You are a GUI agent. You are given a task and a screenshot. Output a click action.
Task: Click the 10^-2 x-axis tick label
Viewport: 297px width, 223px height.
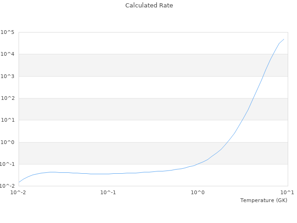[19, 192]
